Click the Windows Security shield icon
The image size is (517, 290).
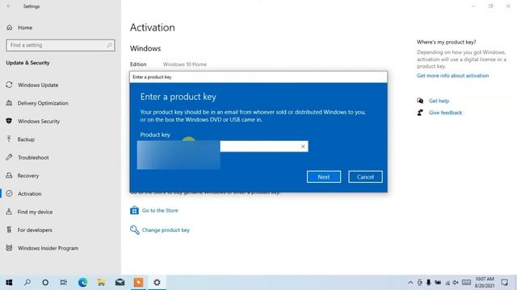coord(9,121)
